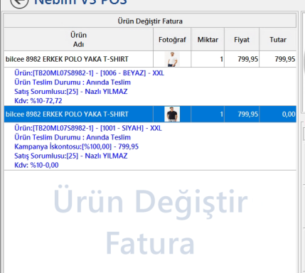
Task: Click the 0,00 total of selected row
Action: pyautogui.click(x=289, y=114)
